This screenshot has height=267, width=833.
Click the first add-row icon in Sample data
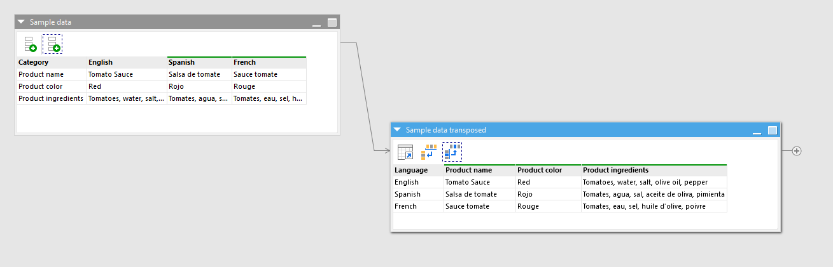pyautogui.click(x=30, y=44)
